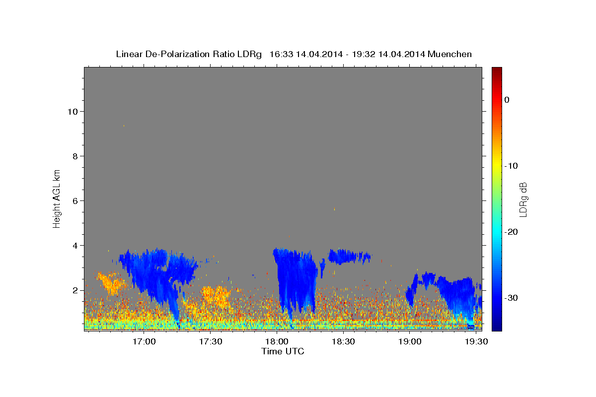Viewport: 596px width, 397px height.
Task: Click the colorbar value 0
Action: 507,100
